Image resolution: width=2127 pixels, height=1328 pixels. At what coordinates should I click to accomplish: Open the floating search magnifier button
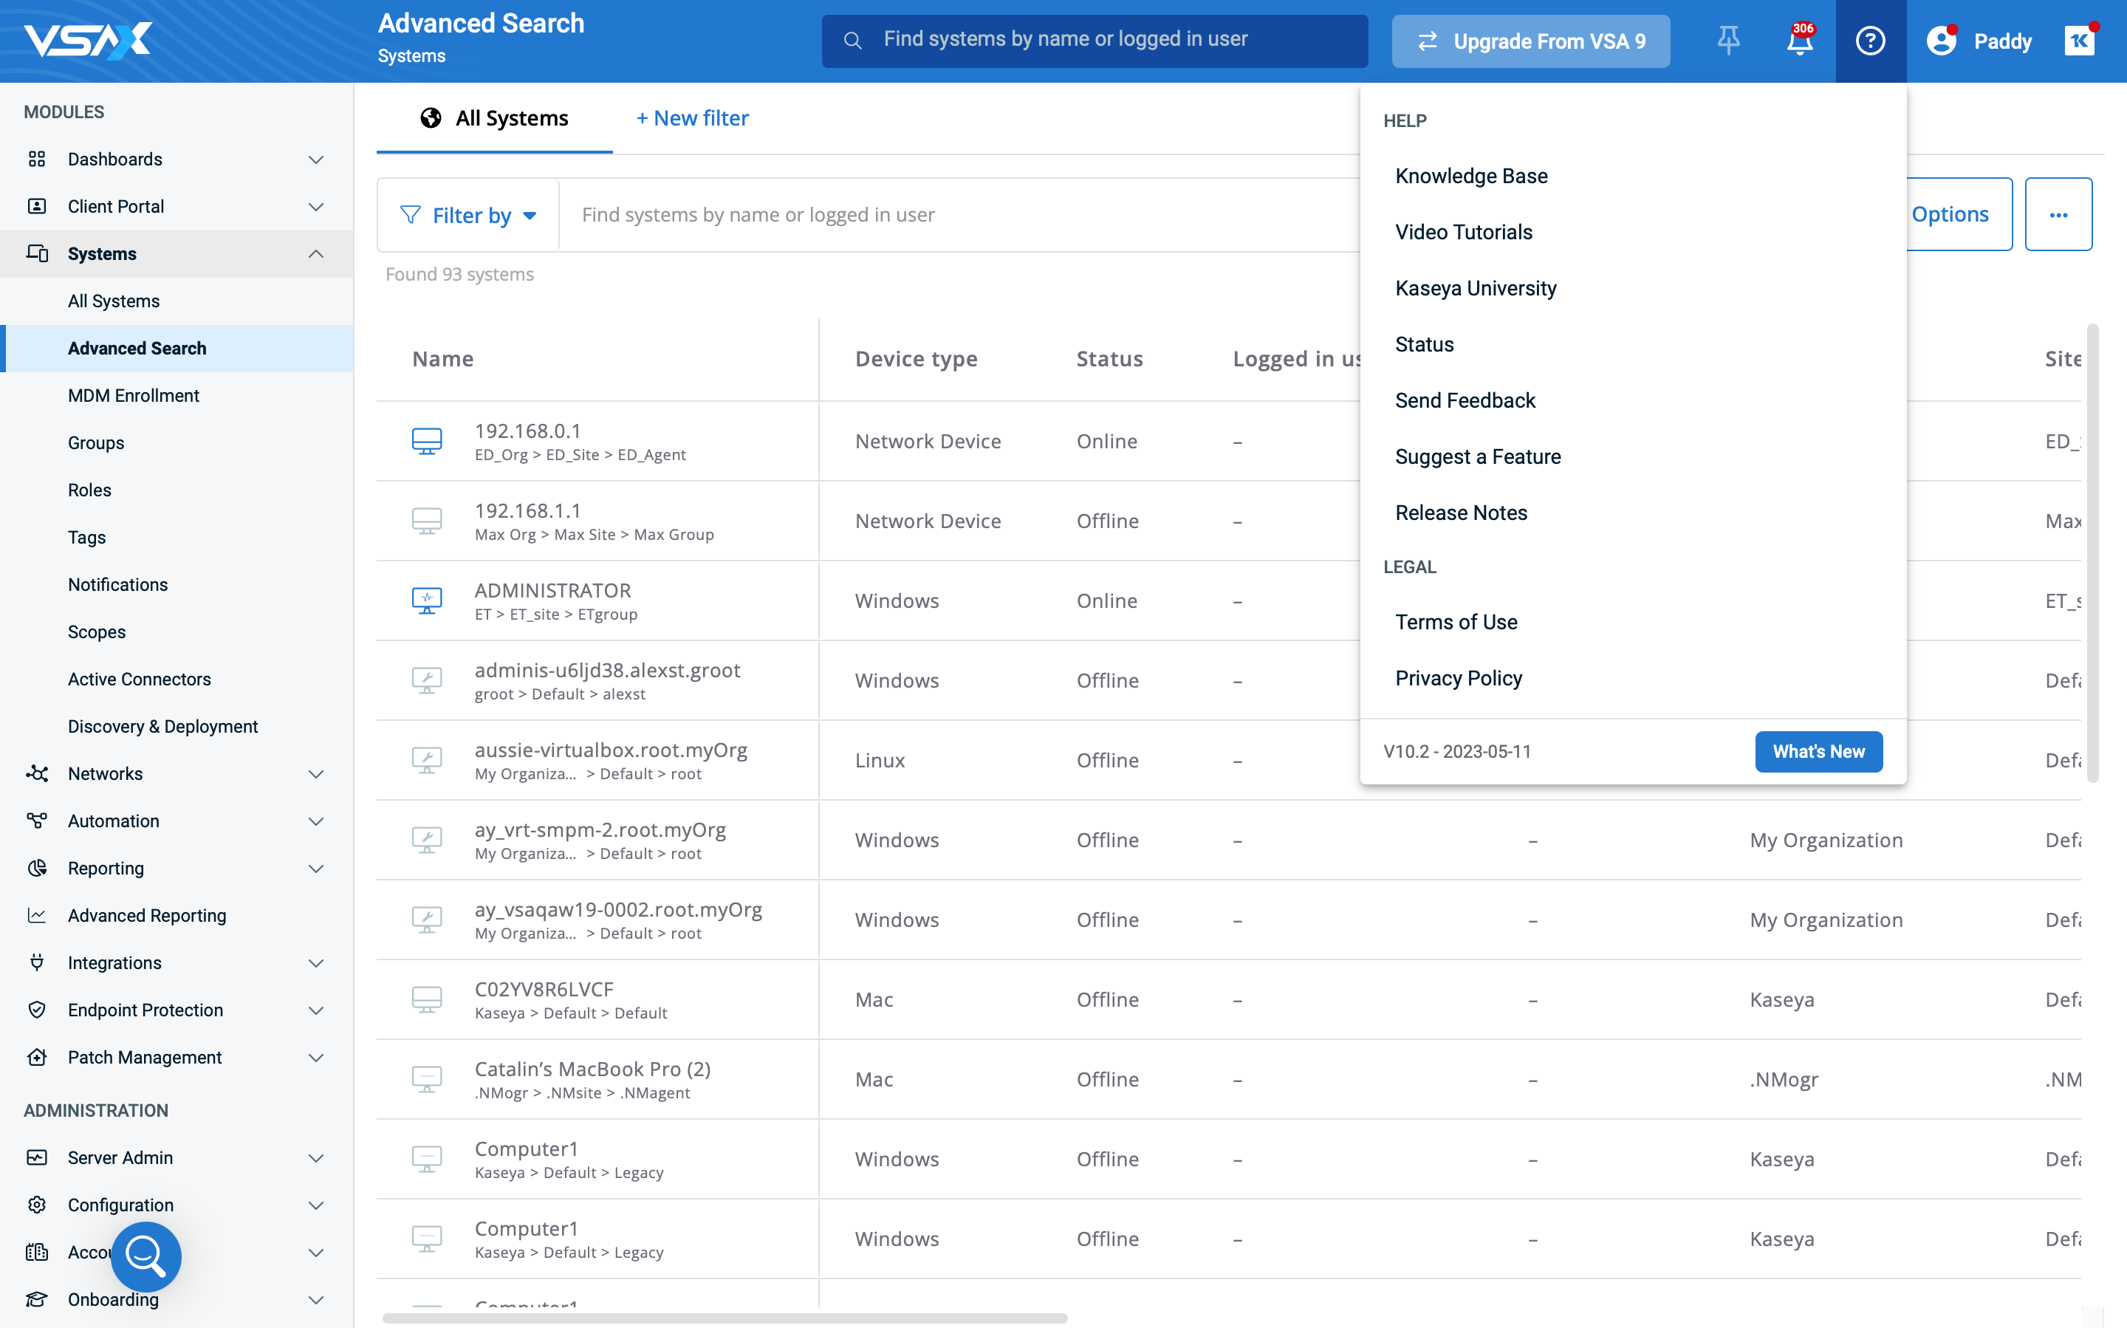[145, 1256]
